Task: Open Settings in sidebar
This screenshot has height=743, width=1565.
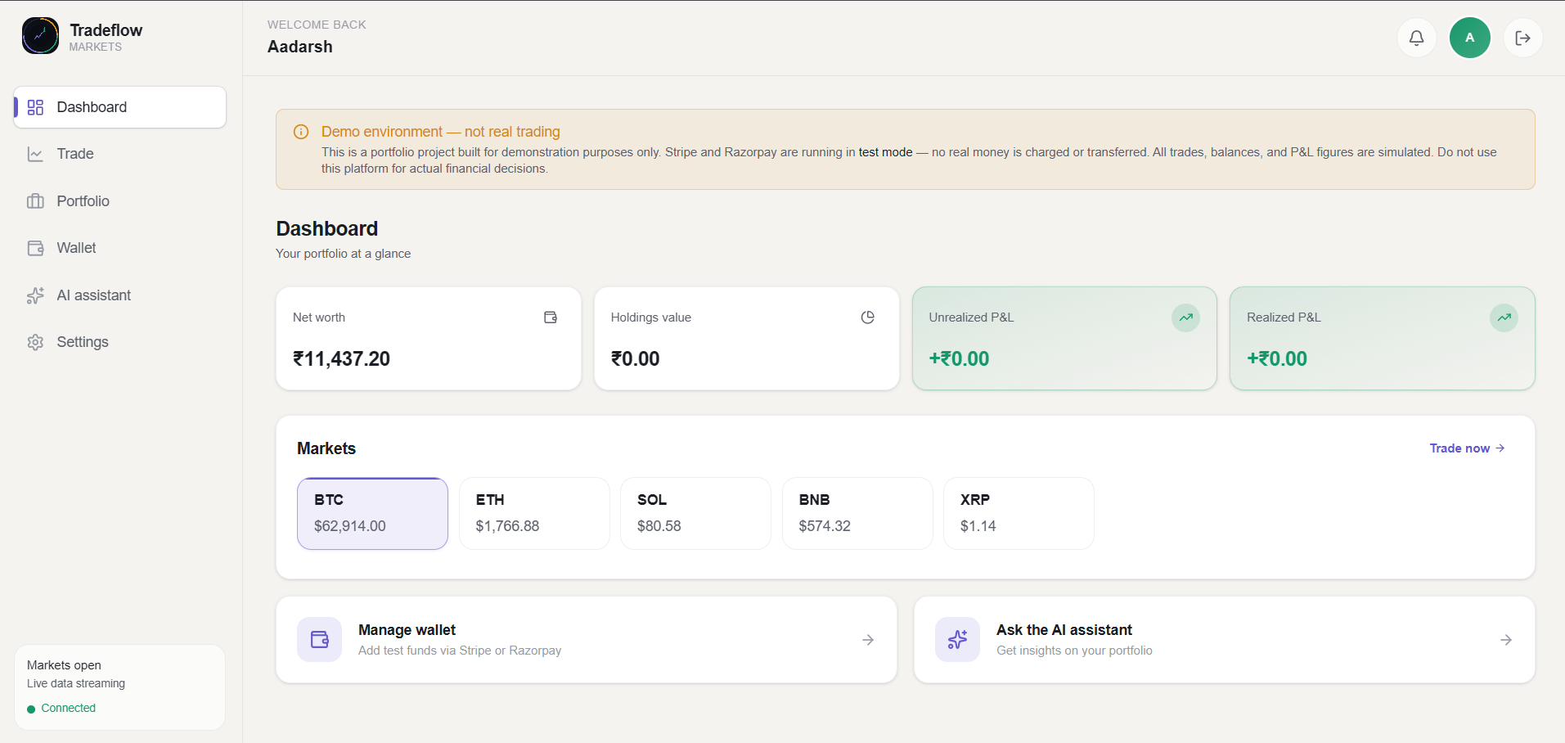Action: (119, 342)
